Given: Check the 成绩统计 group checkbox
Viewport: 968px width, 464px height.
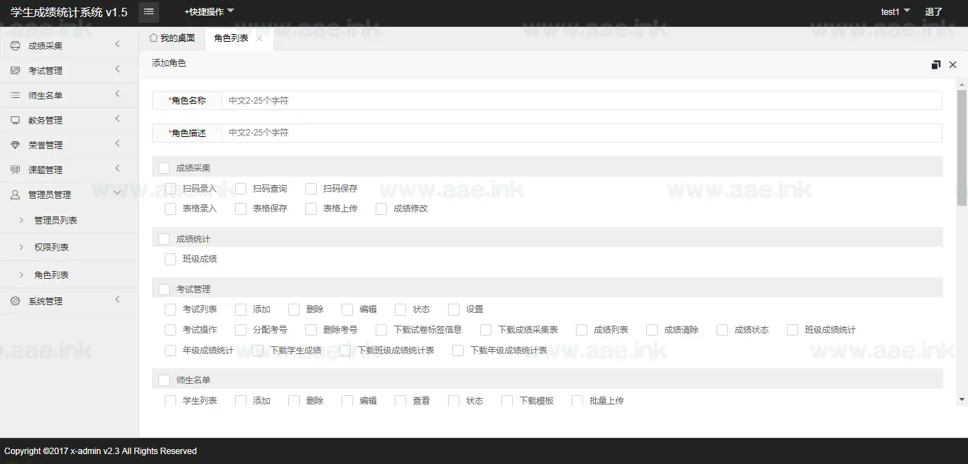Looking at the screenshot, I should pyautogui.click(x=164, y=239).
